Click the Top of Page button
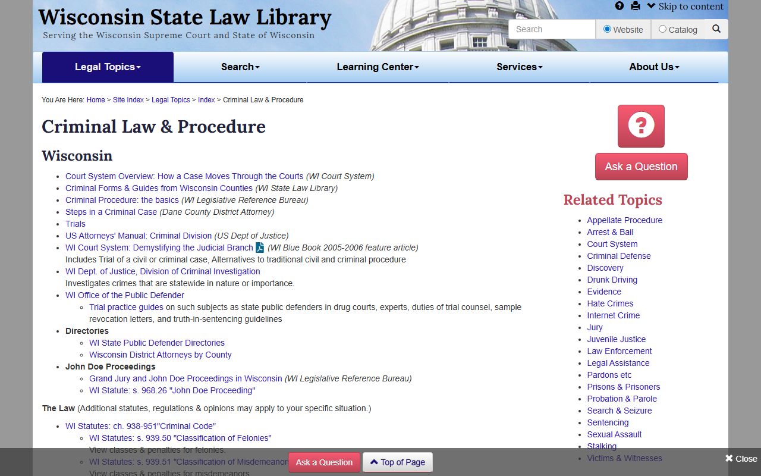 398,462
